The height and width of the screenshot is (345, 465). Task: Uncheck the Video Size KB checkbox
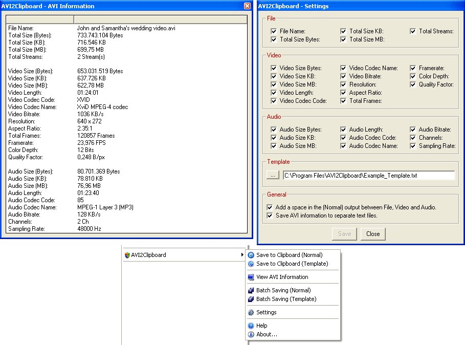(274, 76)
